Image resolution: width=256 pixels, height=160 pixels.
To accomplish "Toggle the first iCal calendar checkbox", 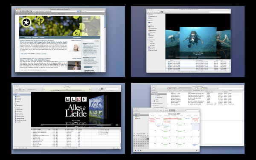I will [136, 115].
